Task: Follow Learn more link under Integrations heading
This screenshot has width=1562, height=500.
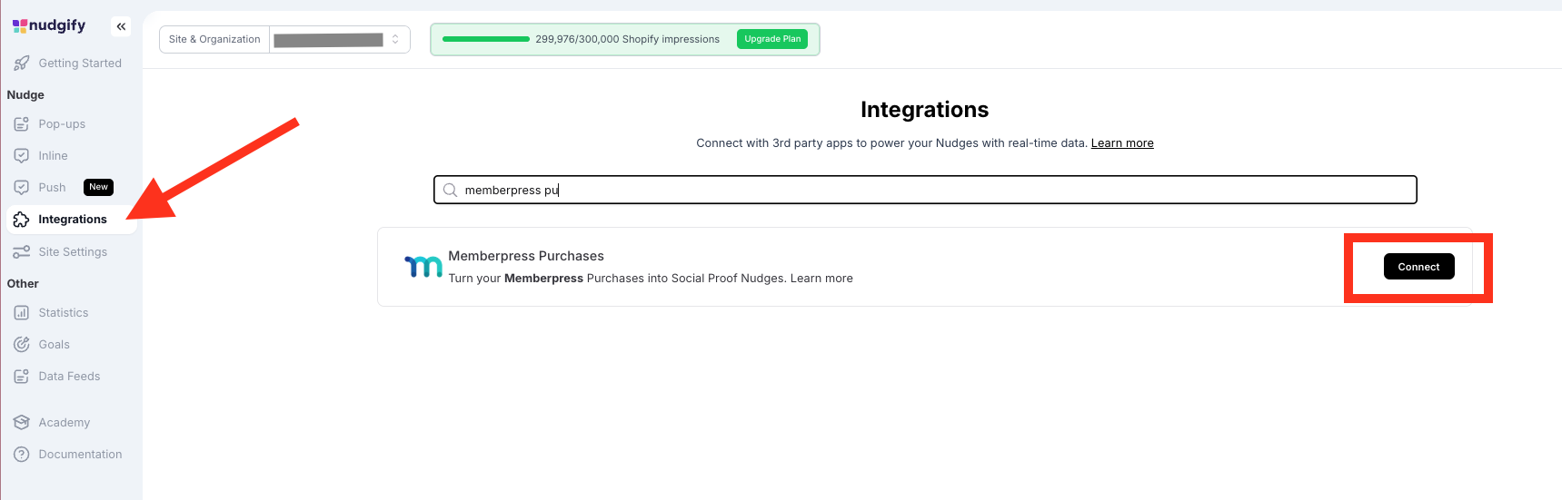Action: click(x=1122, y=143)
